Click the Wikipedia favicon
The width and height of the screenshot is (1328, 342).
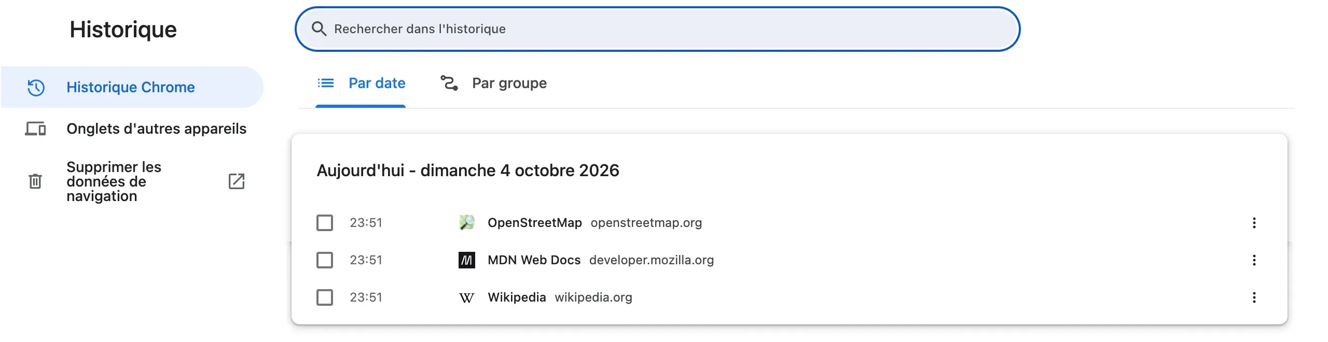467,298
